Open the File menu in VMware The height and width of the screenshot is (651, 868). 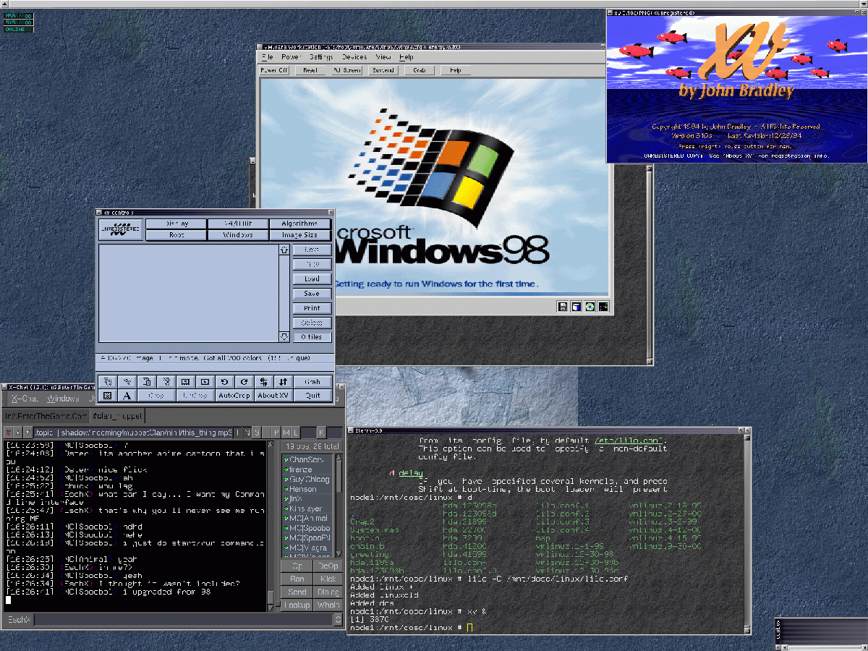(268, 57)
